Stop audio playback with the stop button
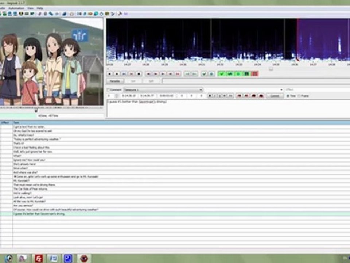Screen dimensions: 350x263 [139, 73]
